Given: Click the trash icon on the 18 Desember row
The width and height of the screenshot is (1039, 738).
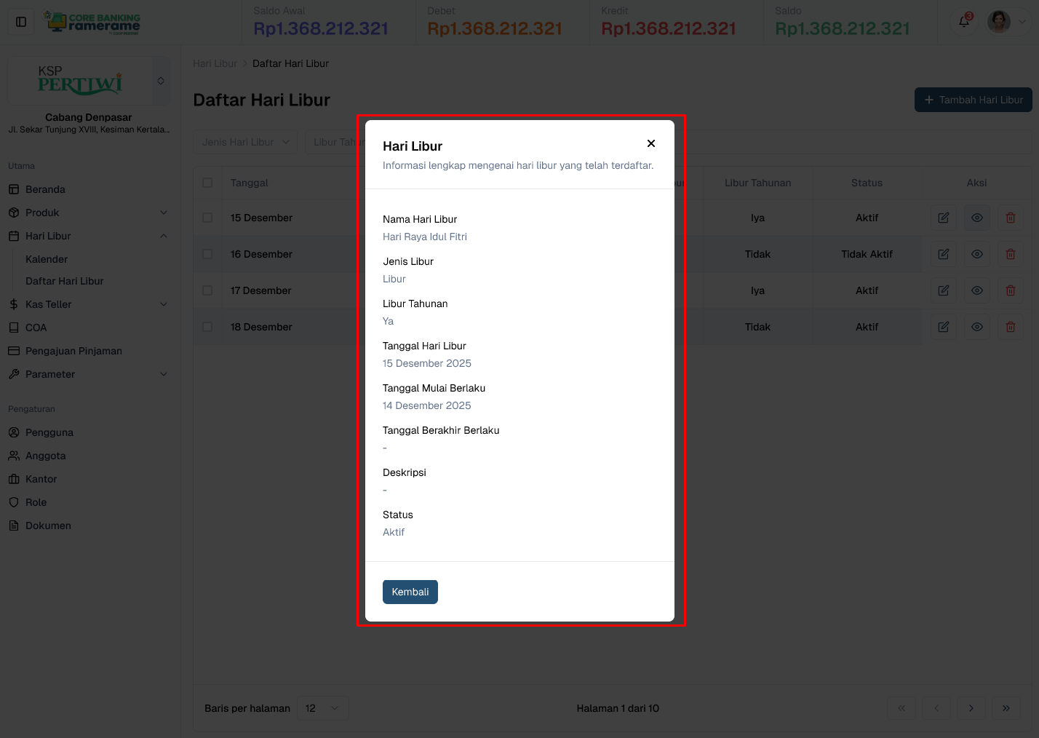Looking at the screenshot, I should point(1010,326).
